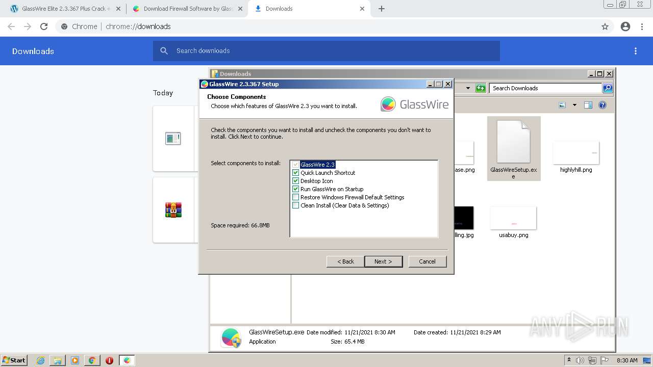Click Explorer search magnifier button
The image size is (653, 367).
point(608,88)
